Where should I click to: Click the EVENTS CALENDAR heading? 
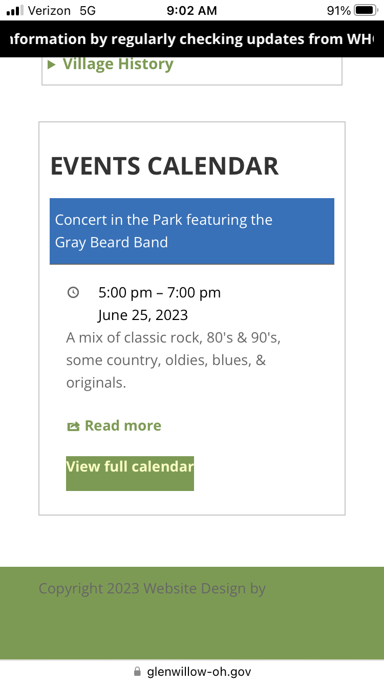click(164, 166)
